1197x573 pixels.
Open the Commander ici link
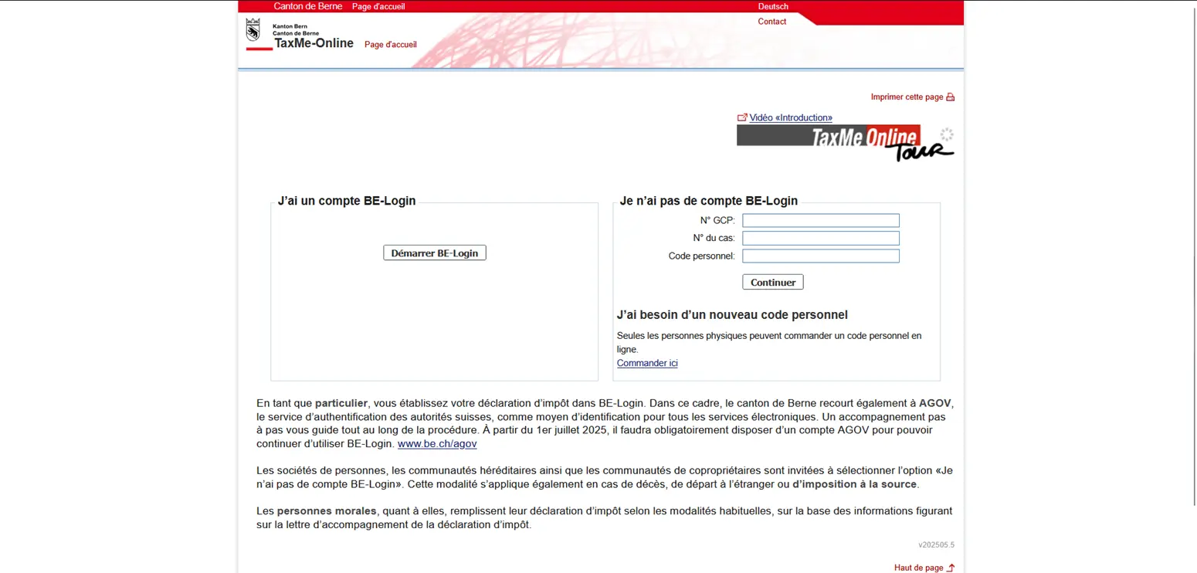click(647, 363)
